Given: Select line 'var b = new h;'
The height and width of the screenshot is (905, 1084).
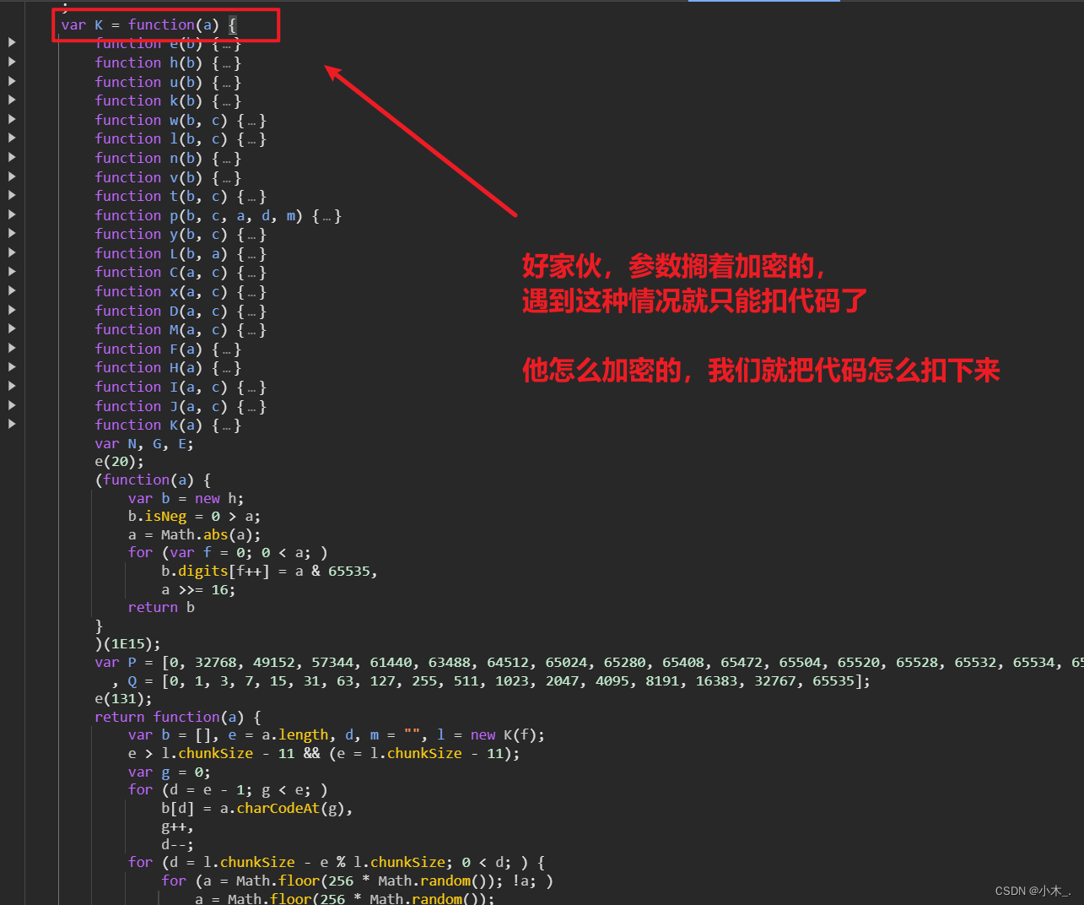Looking at the screenshot, I should click(186, 499).
